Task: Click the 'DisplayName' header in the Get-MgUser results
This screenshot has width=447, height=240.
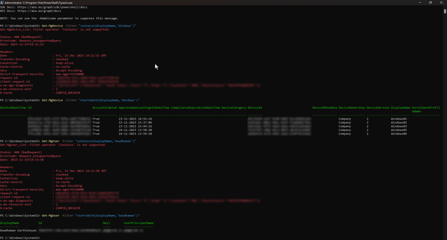Action: click(x=10, y=223)
